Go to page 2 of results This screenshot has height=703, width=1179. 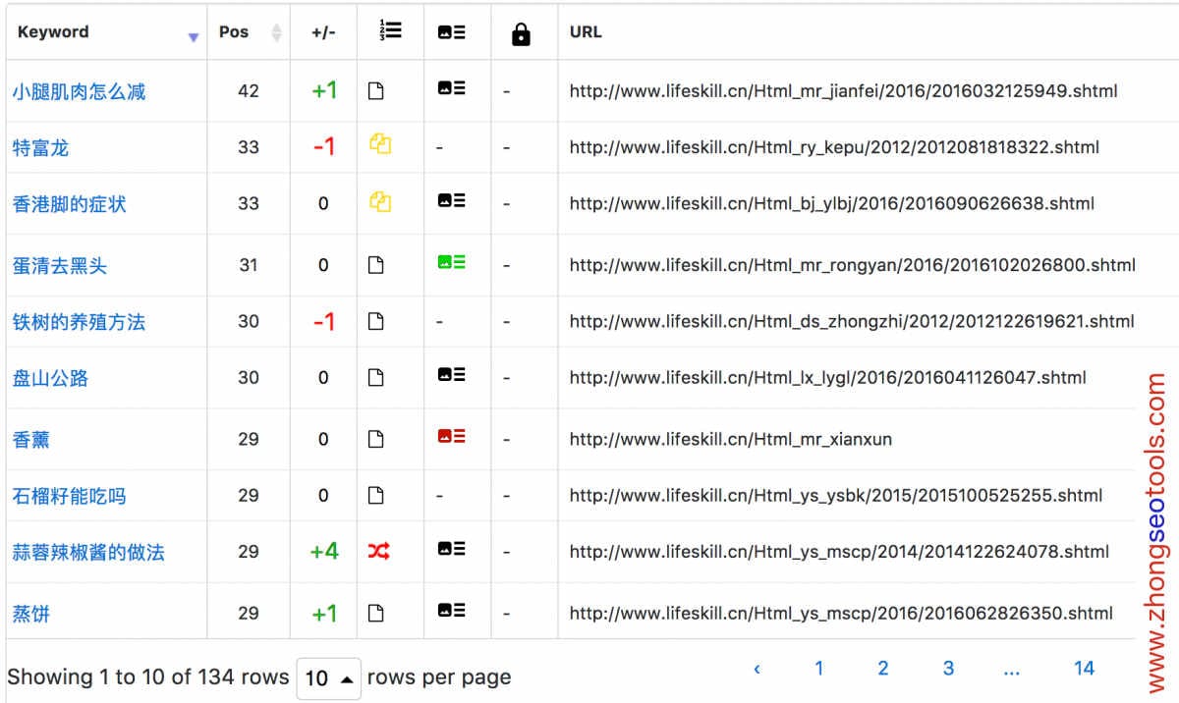point(882,669)
